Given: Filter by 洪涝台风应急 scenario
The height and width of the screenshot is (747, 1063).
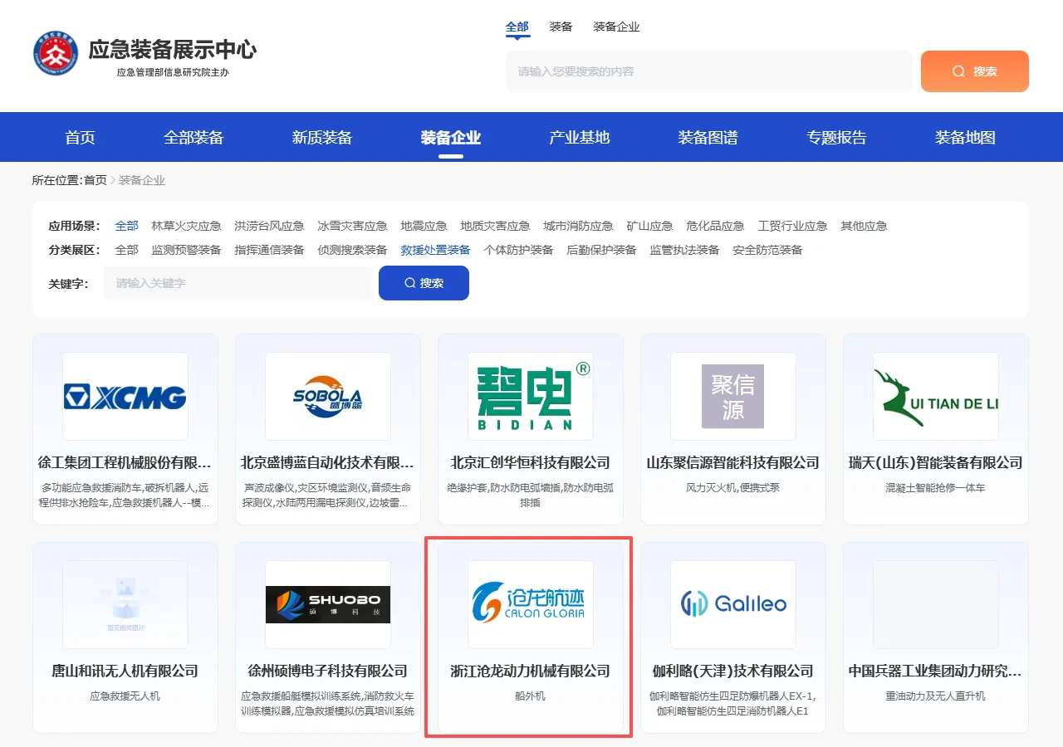Looking at the screenshot, I should [270, 226].
